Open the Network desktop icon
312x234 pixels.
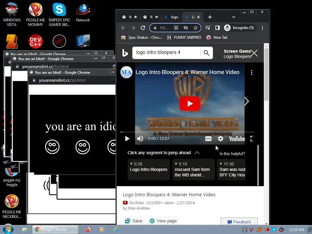coord(83,12)
